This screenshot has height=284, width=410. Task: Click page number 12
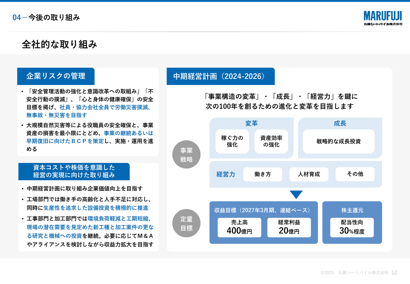[394, 272]
